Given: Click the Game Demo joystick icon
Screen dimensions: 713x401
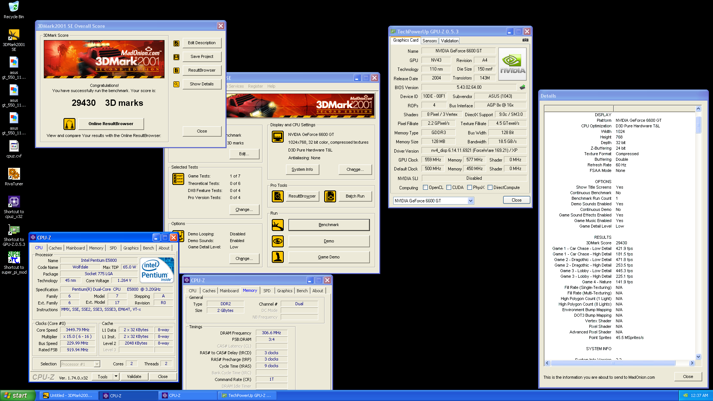Looking at the screenshot, I should click(278, 257).
